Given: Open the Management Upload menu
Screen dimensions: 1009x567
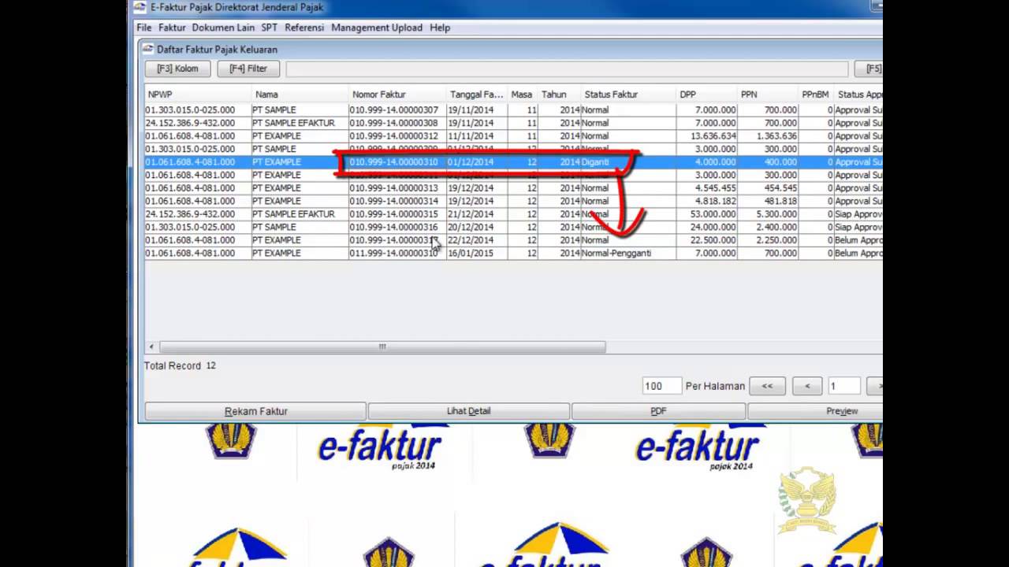Looking at the screenshot, I should tap(377, 28).
